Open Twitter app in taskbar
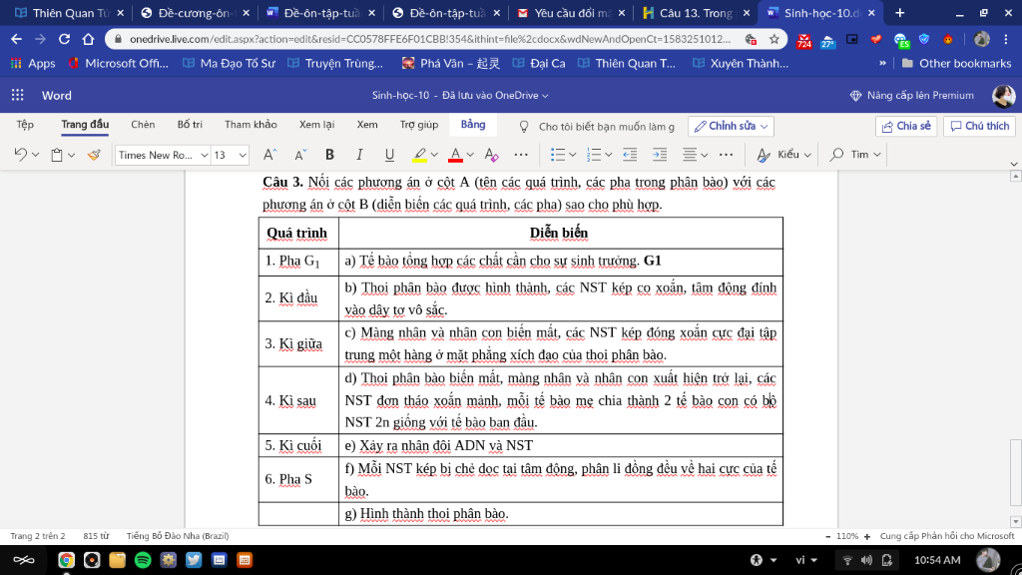Screen dimensions: 1022x575 click(x=194, y=560)
